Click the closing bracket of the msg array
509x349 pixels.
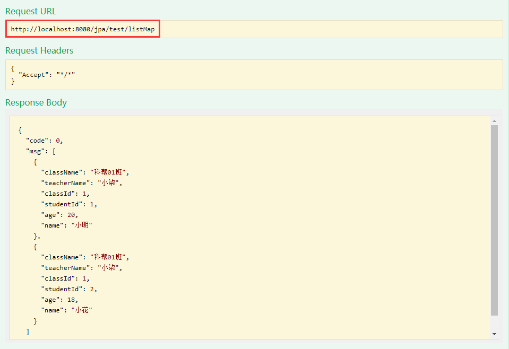coord(27,331)
